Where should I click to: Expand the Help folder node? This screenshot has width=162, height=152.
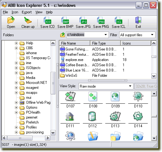tap(16, 43)
